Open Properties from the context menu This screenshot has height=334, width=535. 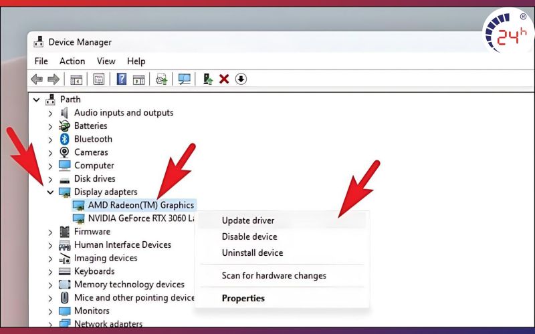tap(282, 298)
